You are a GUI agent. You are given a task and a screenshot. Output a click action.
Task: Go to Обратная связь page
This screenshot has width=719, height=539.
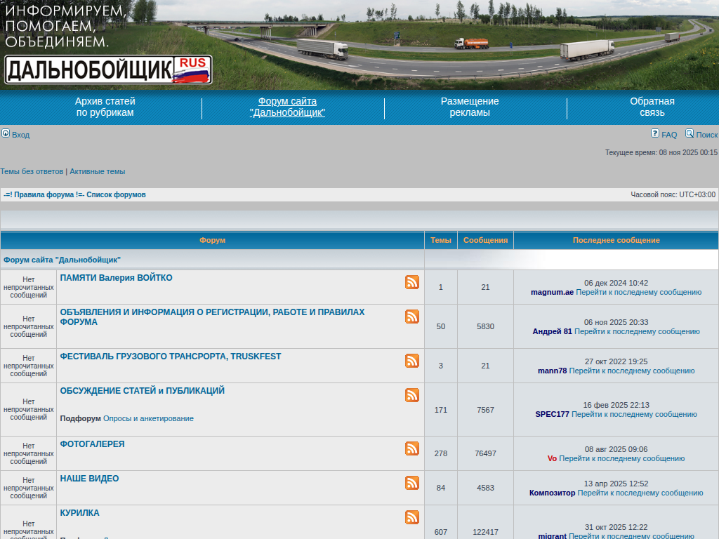(652, 107)
